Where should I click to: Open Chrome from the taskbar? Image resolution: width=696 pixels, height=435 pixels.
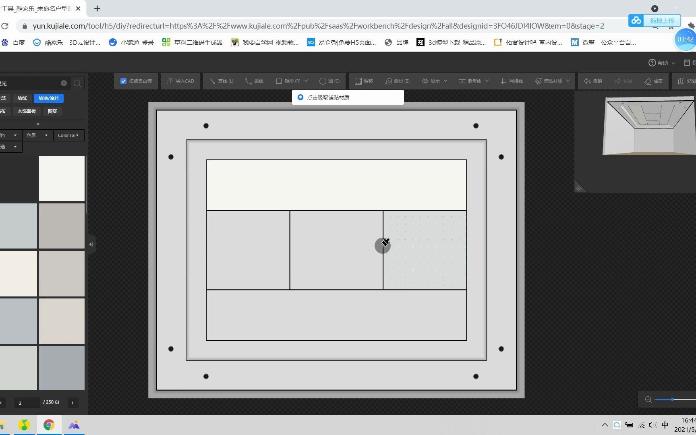49,425
